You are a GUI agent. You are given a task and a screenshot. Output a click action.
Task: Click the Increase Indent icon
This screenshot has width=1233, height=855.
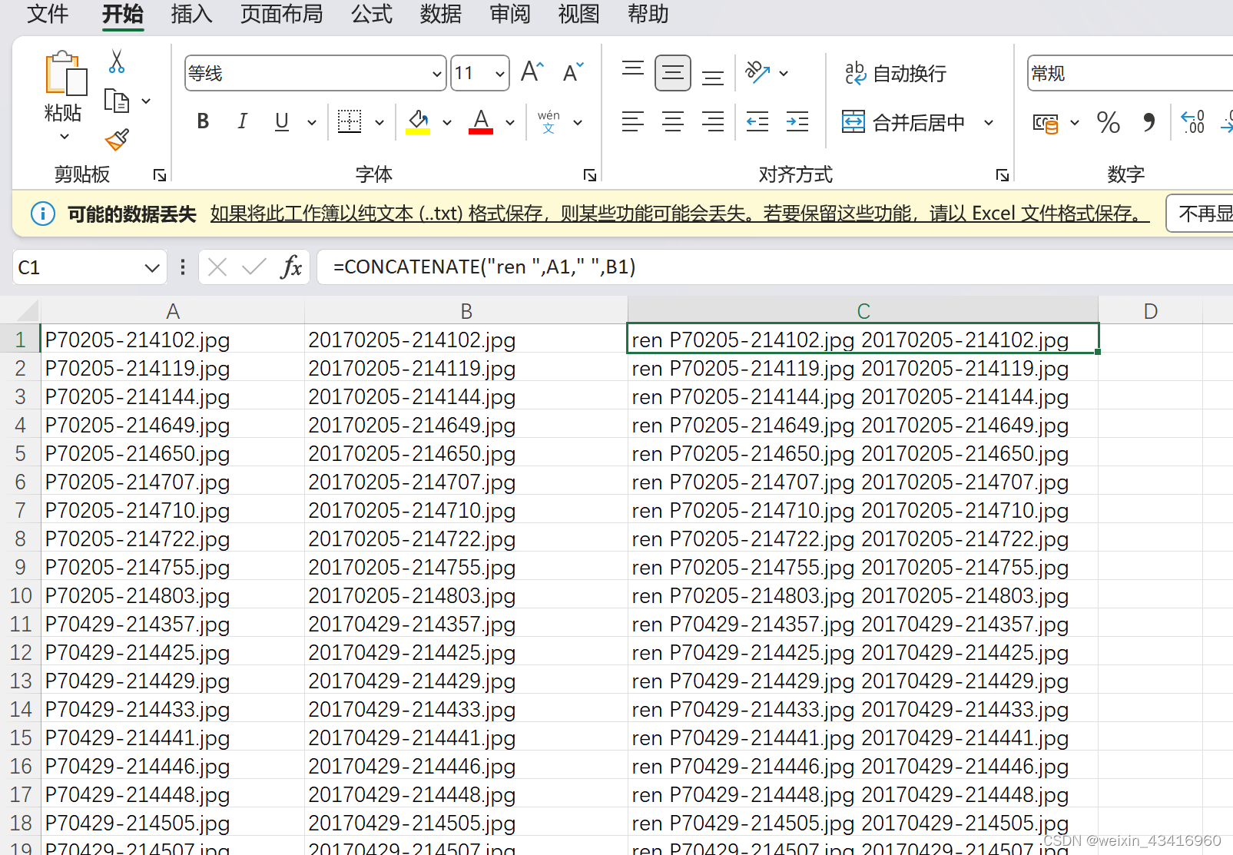(x=797, y=121)
